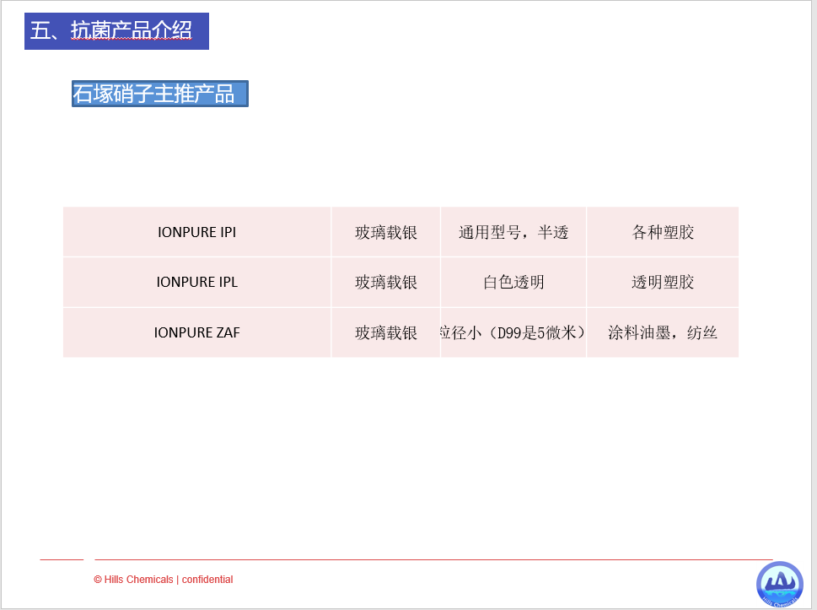Screen dimensions: 817x610
Task: Select table cell IONPURE ZAF
Action: (197, 332)
